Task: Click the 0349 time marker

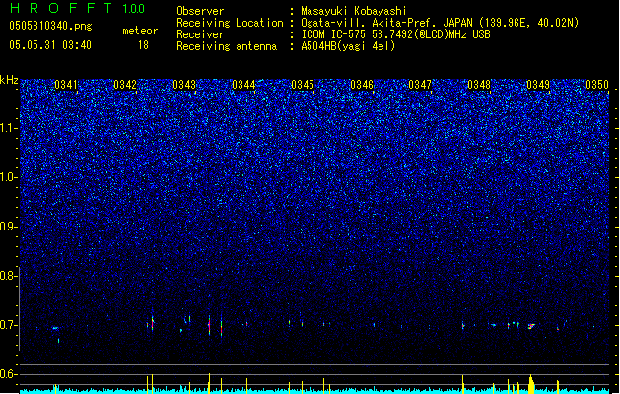Action: [538, 85]
